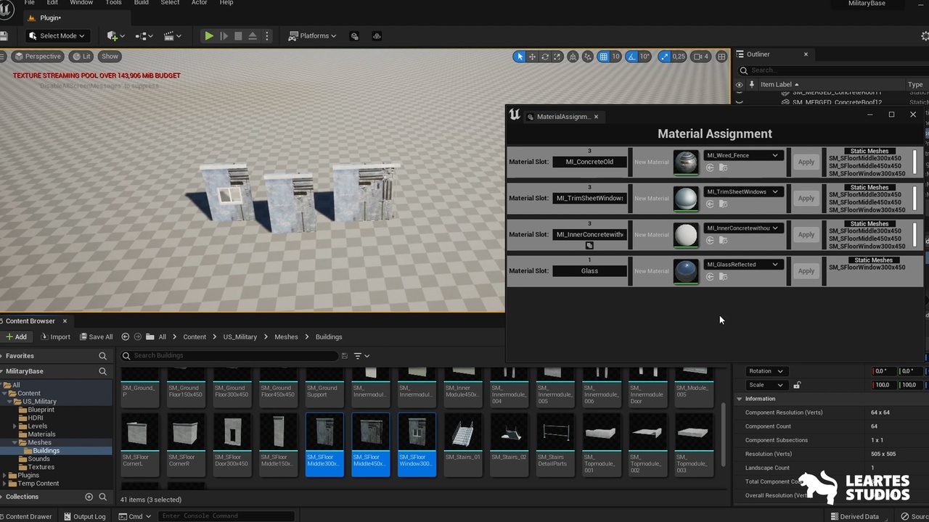Open the Select Mode dropdown
The width and height of the screenshot is (929, 522).
[x=57, y=36]
